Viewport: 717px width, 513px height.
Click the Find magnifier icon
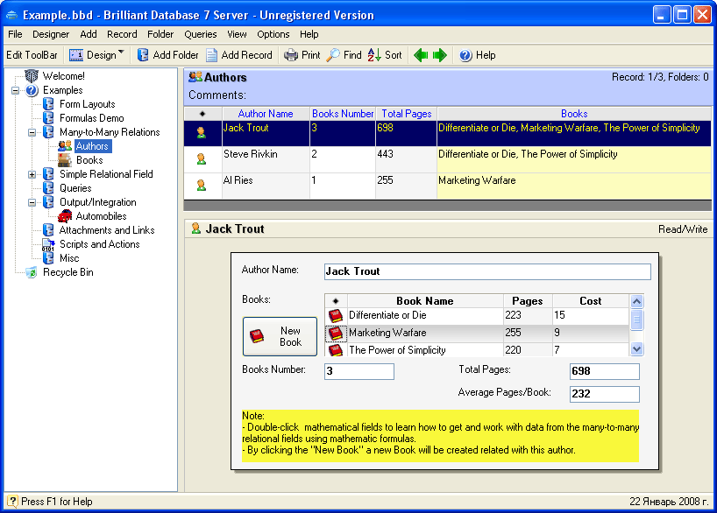[333, 55]
